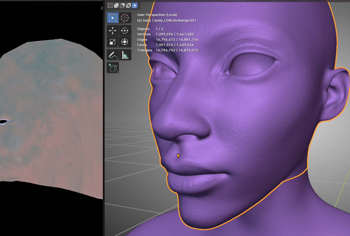Click the highlighted Intersect selection mode
350x236 pixels.
pos(135,5)
